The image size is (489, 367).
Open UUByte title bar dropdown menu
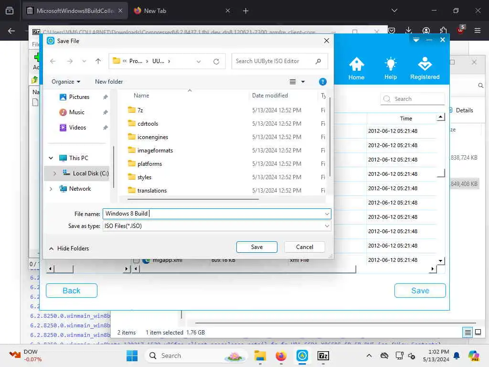[416, 40]
